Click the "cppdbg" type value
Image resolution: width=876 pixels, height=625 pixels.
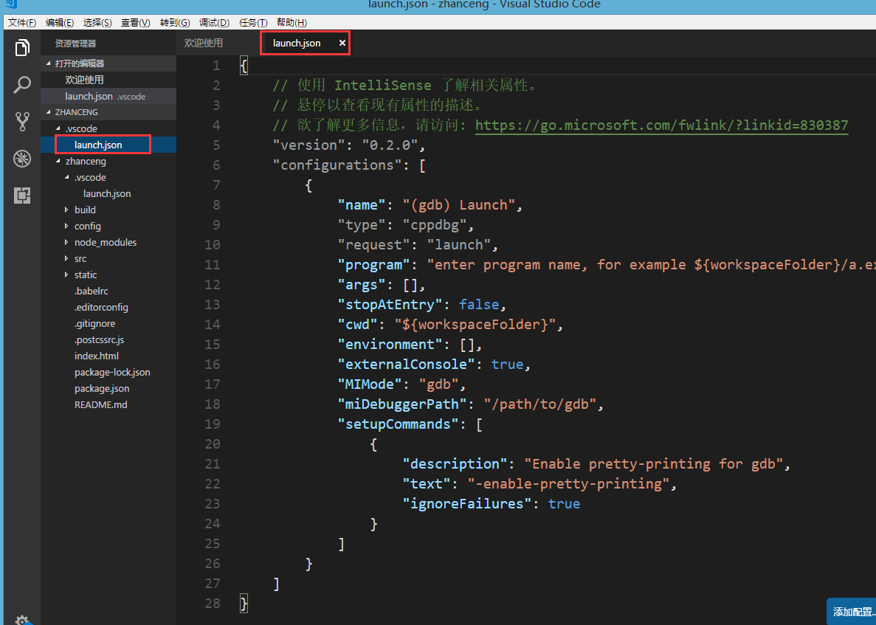click(x=435, y=224)
